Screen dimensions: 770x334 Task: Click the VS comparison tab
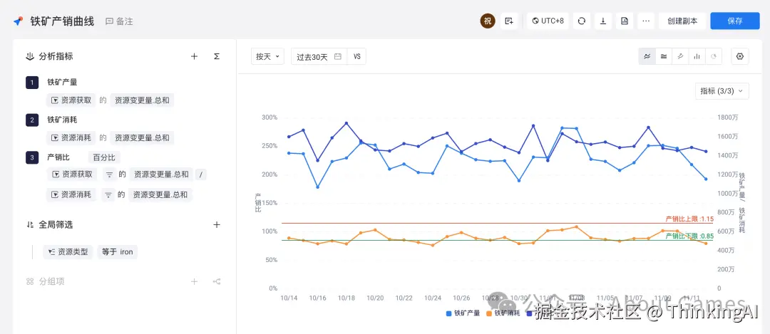[x=356, y=56]
